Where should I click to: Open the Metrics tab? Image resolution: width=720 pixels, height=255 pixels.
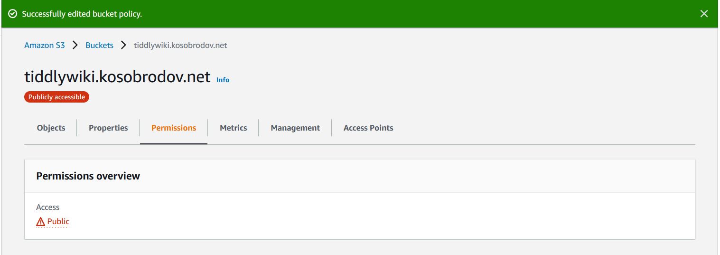[x=234, y=128]
